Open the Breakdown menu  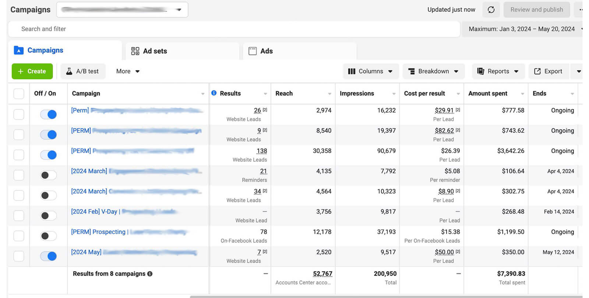point(433,71)
